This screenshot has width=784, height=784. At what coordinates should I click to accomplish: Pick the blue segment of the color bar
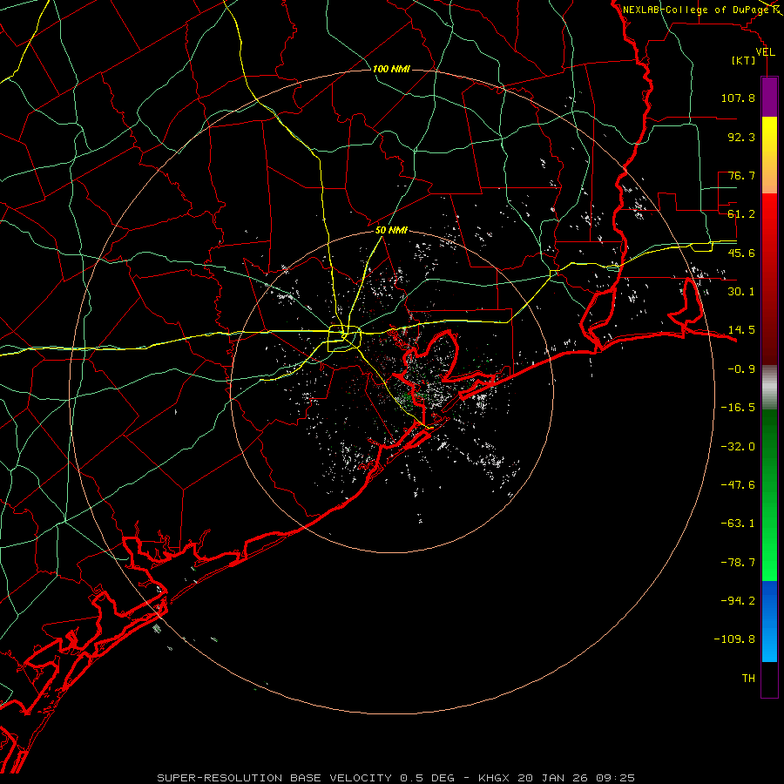(x=769, y=621)
